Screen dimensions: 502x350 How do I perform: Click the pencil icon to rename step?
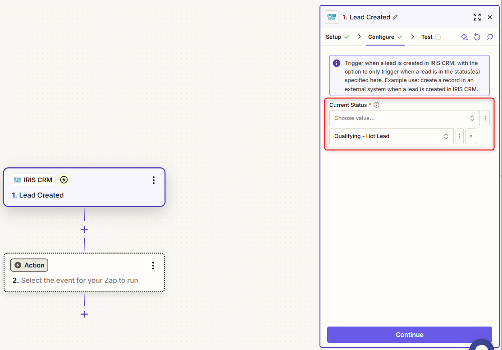tap(395, 18)
